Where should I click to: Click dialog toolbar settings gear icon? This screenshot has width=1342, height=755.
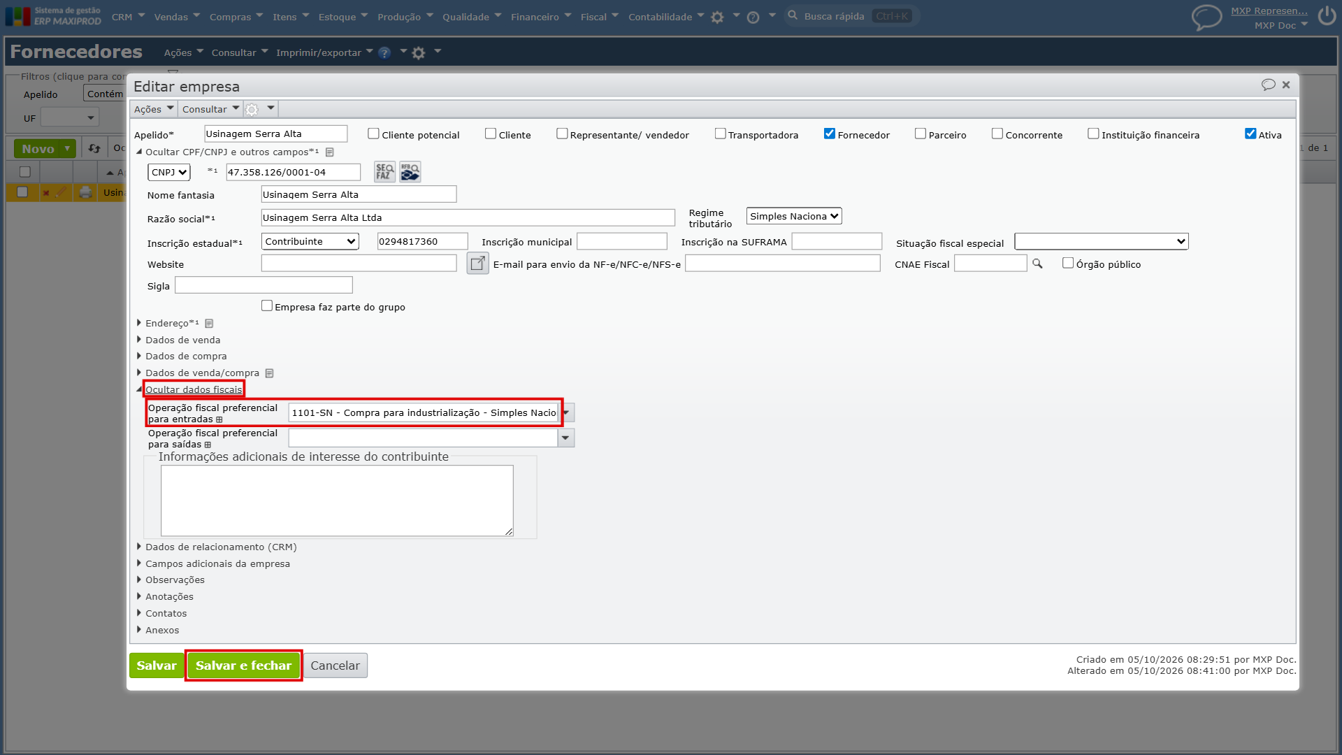tap(252, 109)
